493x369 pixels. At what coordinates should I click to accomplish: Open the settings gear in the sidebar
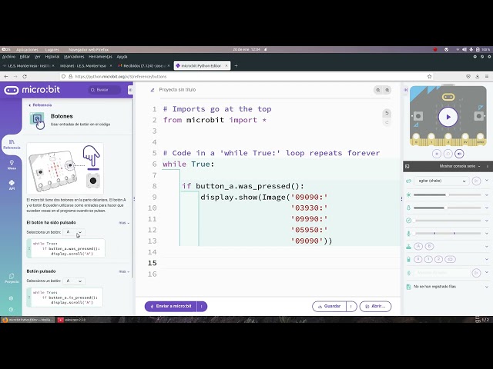point(11,298)
